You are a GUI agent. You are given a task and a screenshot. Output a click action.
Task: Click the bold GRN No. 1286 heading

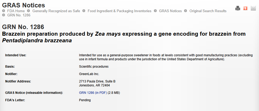point(23,27)
